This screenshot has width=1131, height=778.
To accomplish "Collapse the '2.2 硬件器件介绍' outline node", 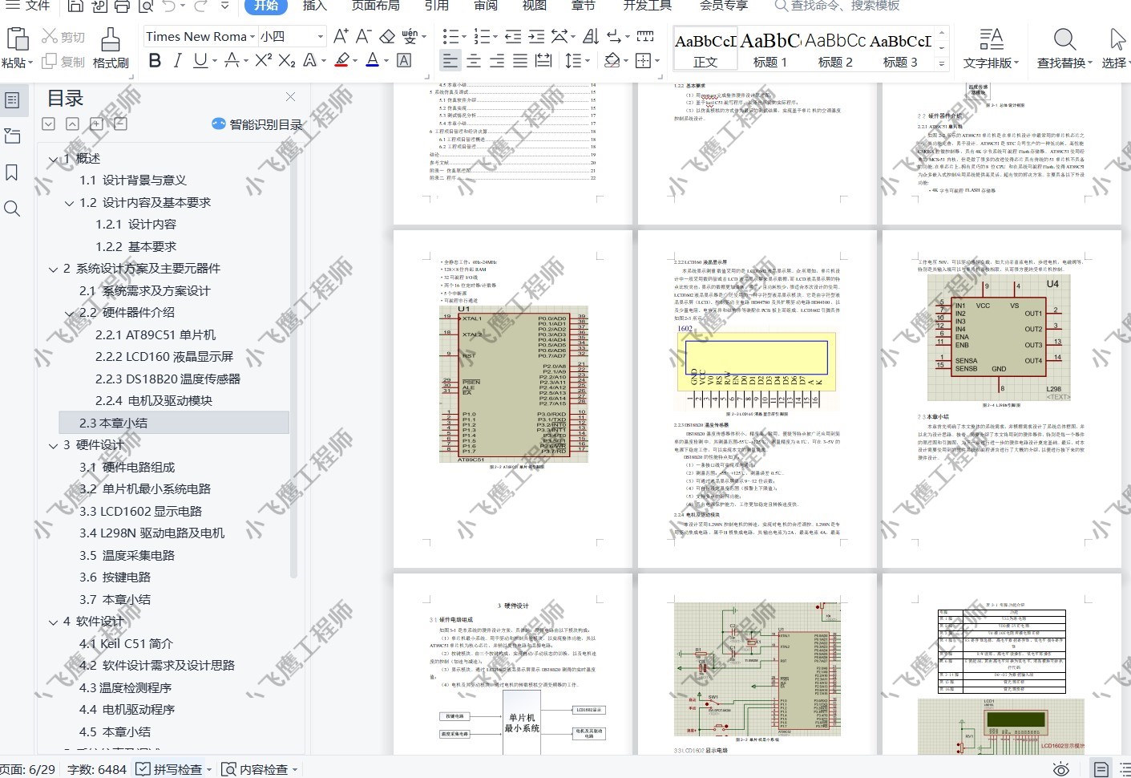I will (x=70, y=313).
